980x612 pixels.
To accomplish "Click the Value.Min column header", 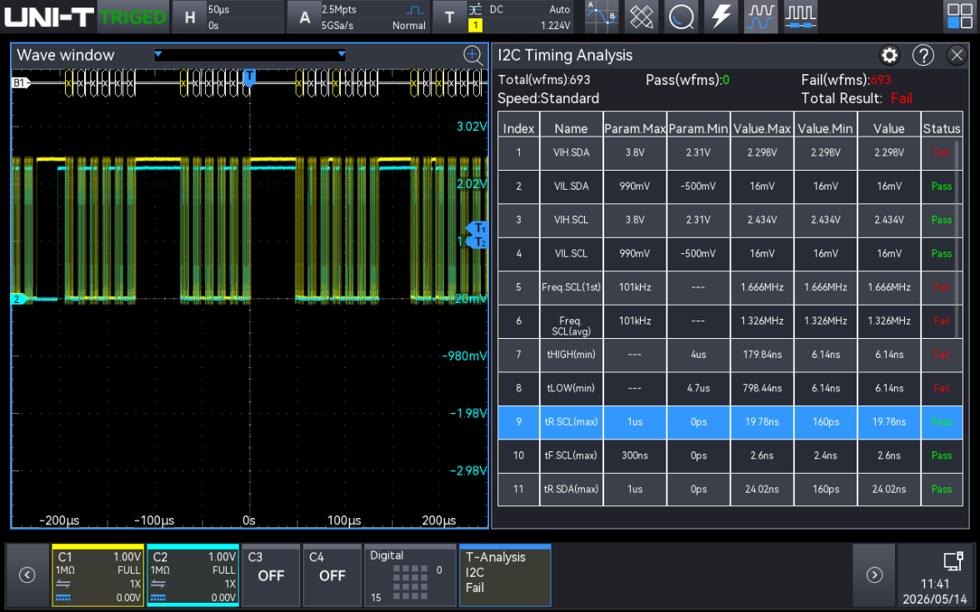I will click(825, 128).
